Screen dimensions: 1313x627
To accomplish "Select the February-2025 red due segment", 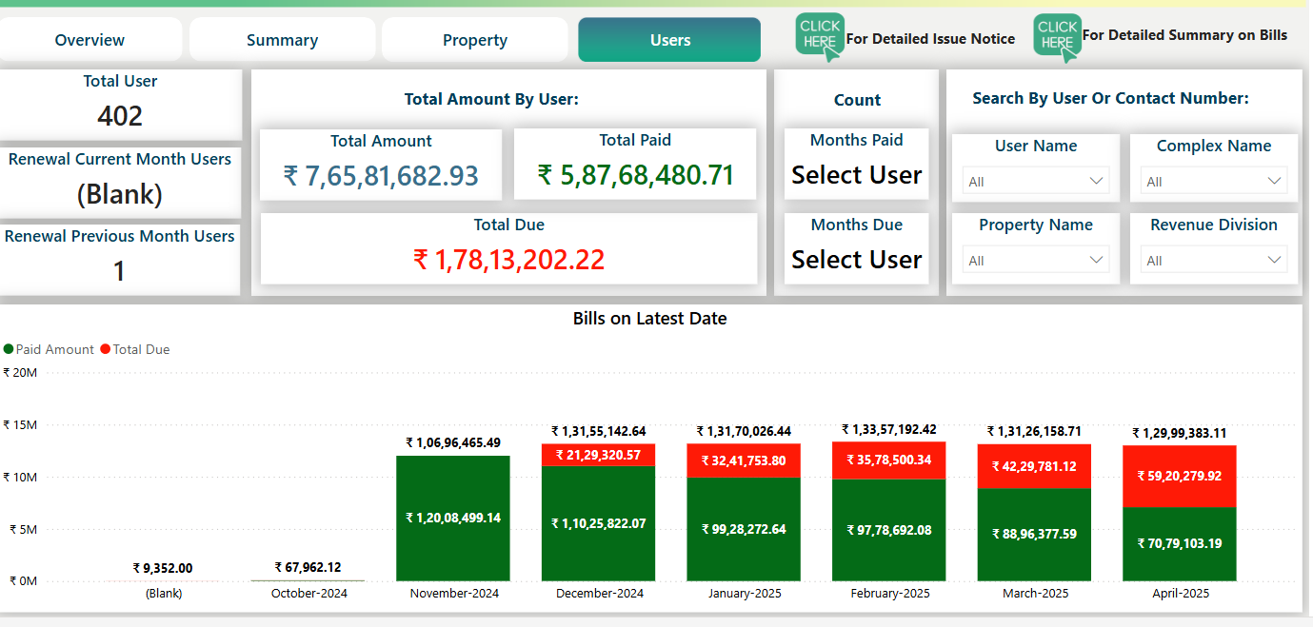I will tap(888, 460).
